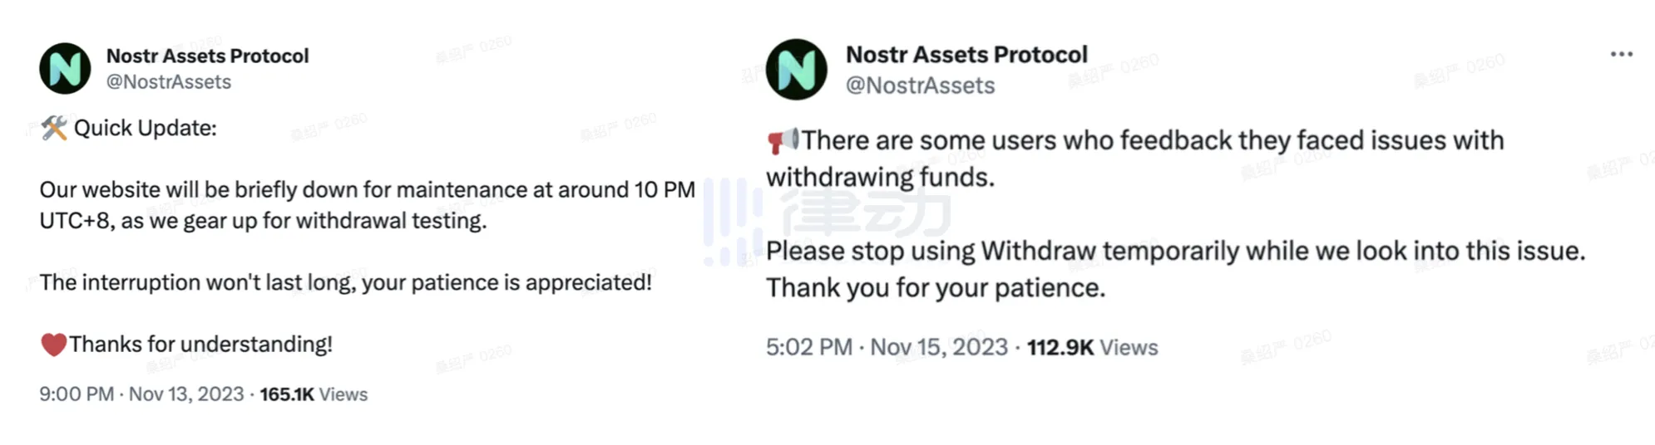1655x445 pixels.
Task: Click @NostrAssets handle in the left tweet
Action: point(169,82)
